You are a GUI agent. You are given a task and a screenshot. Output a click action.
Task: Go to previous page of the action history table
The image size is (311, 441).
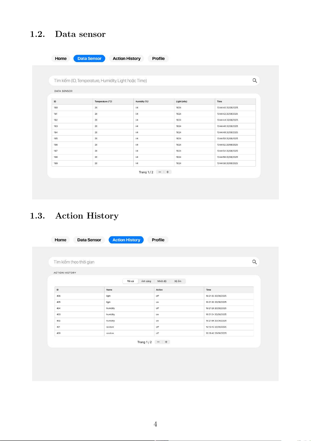tap(158, 342)
